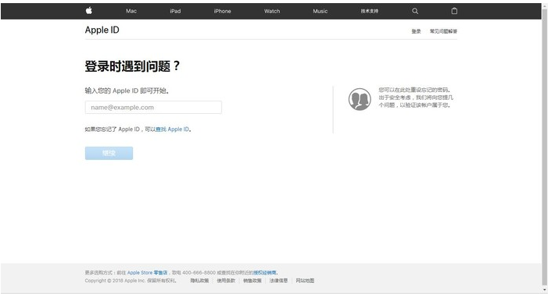Open 技术支持 in the navigation bar
This screenshot has width=551, height=294.
click(x=370, y=11)
